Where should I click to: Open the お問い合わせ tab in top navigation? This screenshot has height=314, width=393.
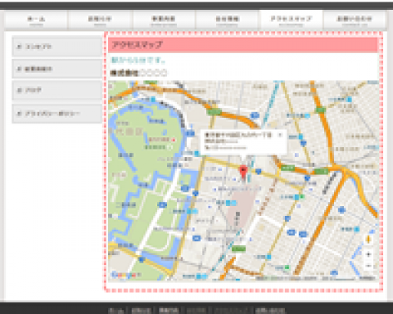pyautogui.click(x=355, y=20)
